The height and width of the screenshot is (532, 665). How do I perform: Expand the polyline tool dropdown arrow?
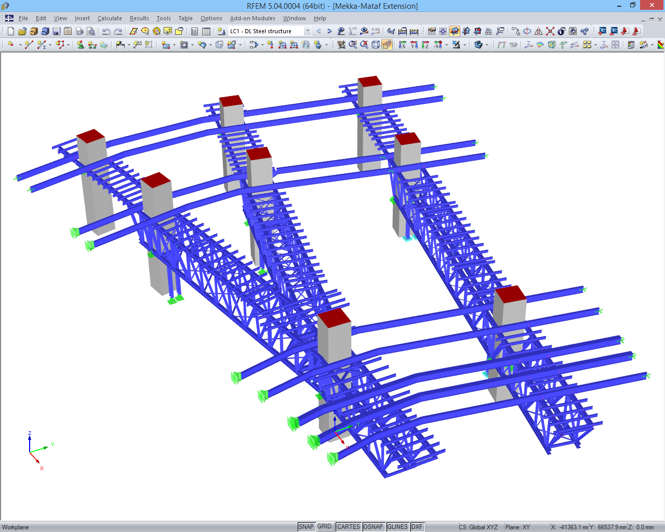pos(68,45)
